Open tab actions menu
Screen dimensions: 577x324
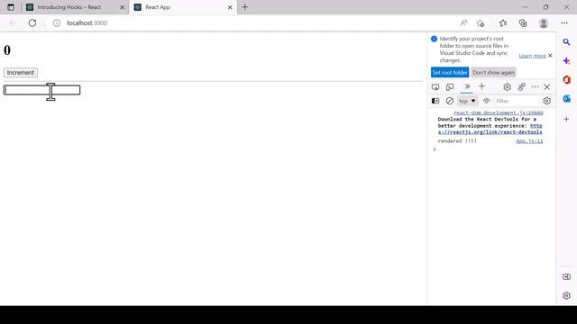[11, 7]
